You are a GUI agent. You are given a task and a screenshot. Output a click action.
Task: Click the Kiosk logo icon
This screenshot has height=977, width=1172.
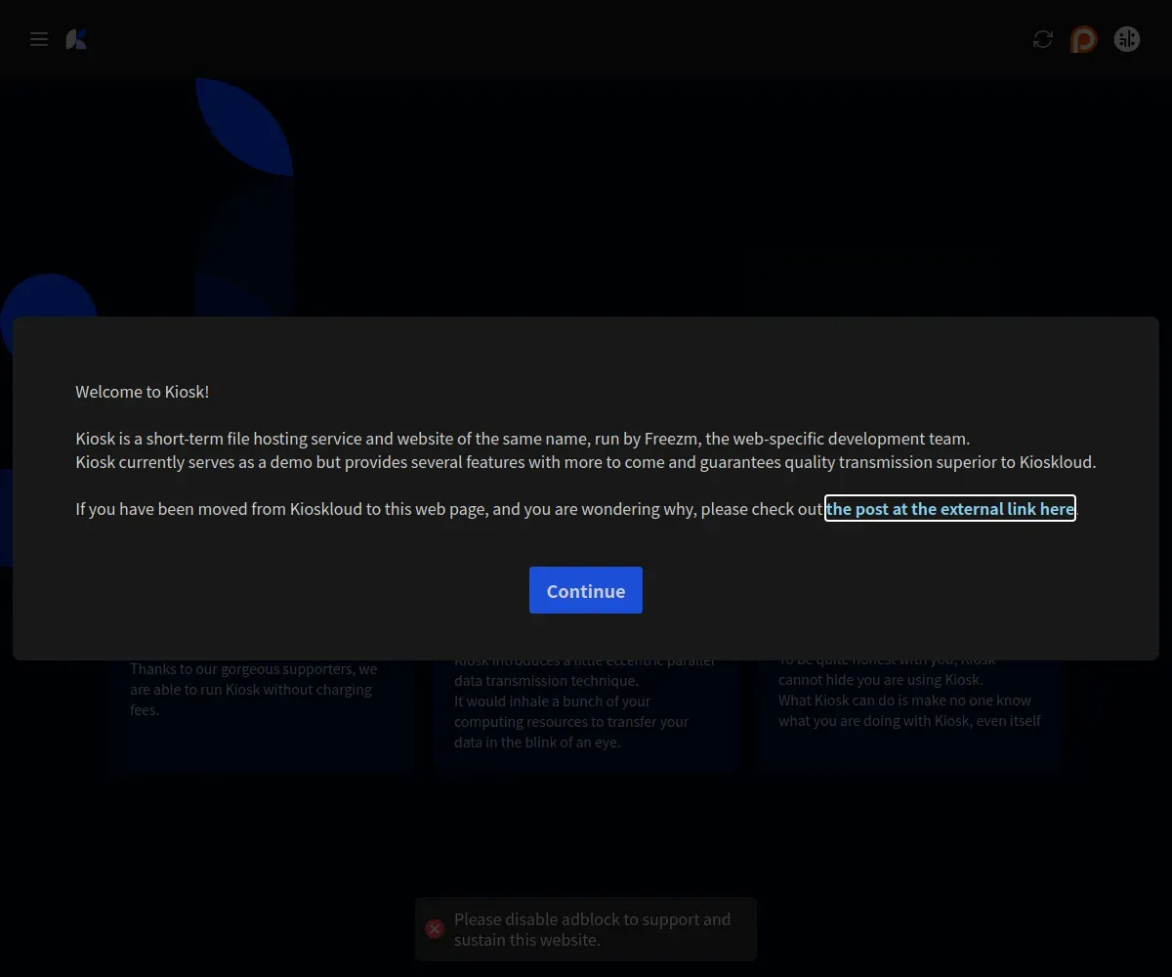tap(76, 39)
